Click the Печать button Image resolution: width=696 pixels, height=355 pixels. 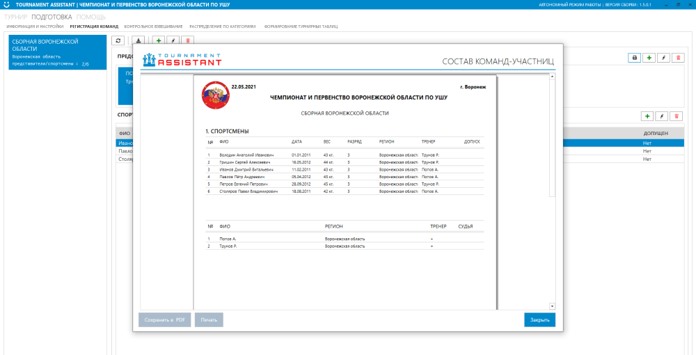(209, 320)
